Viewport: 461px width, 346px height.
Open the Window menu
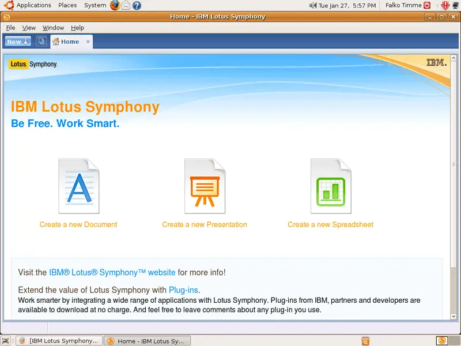(53, 28)
